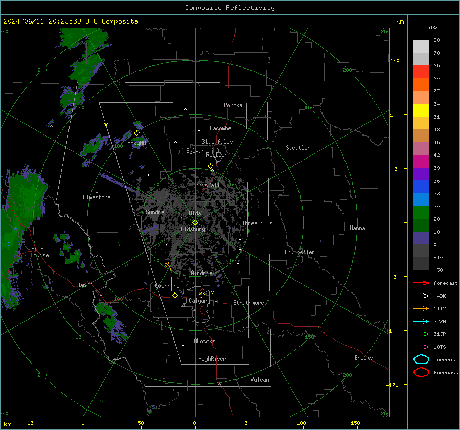Click the Ponoka town label
This screenshot has height=430, width=460.
(233, 105)
